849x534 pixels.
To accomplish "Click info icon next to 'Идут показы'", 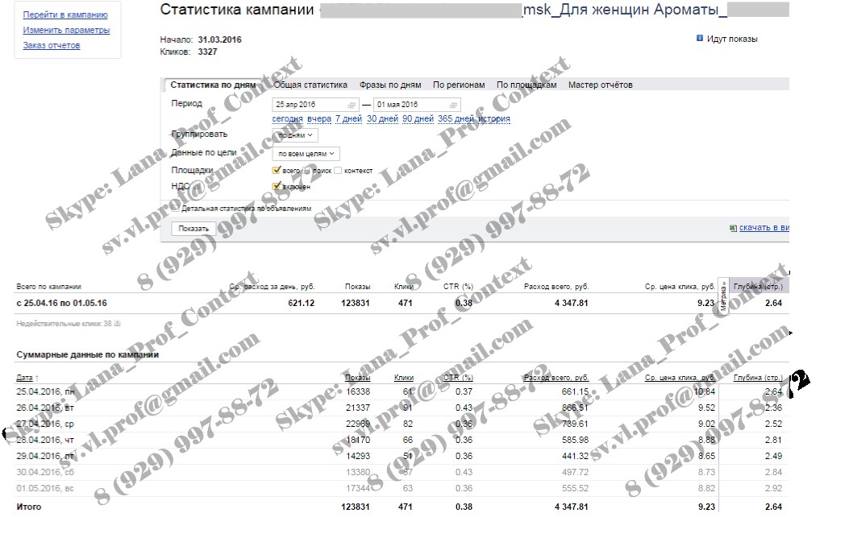I will (700, 39).
